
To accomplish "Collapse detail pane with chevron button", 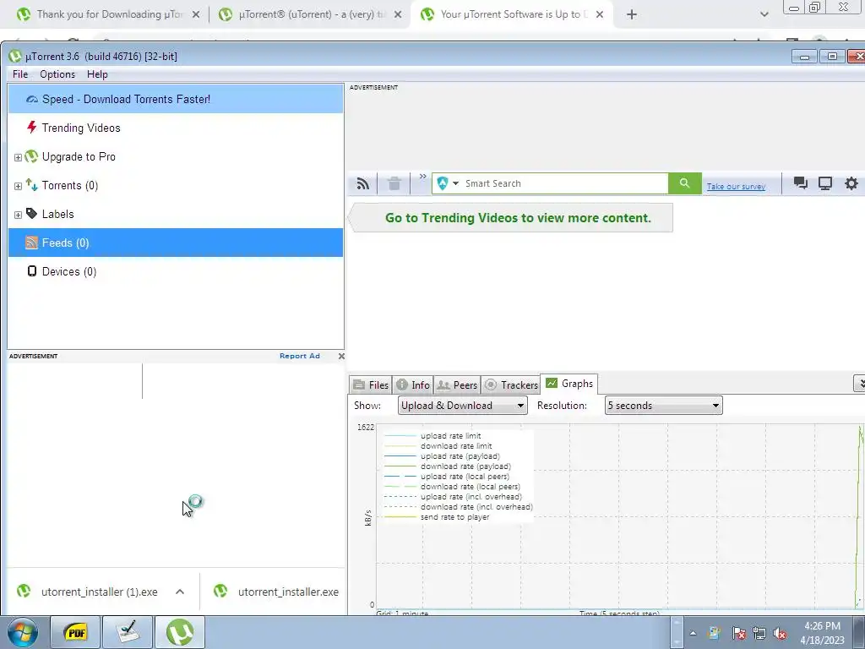I will [x=859, y=383].
